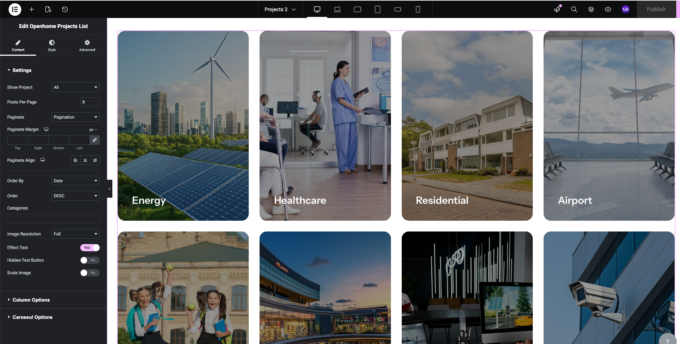Open the Show Project dropdown
The height and width of the screenshot is (344, 680).
point(75,87)
